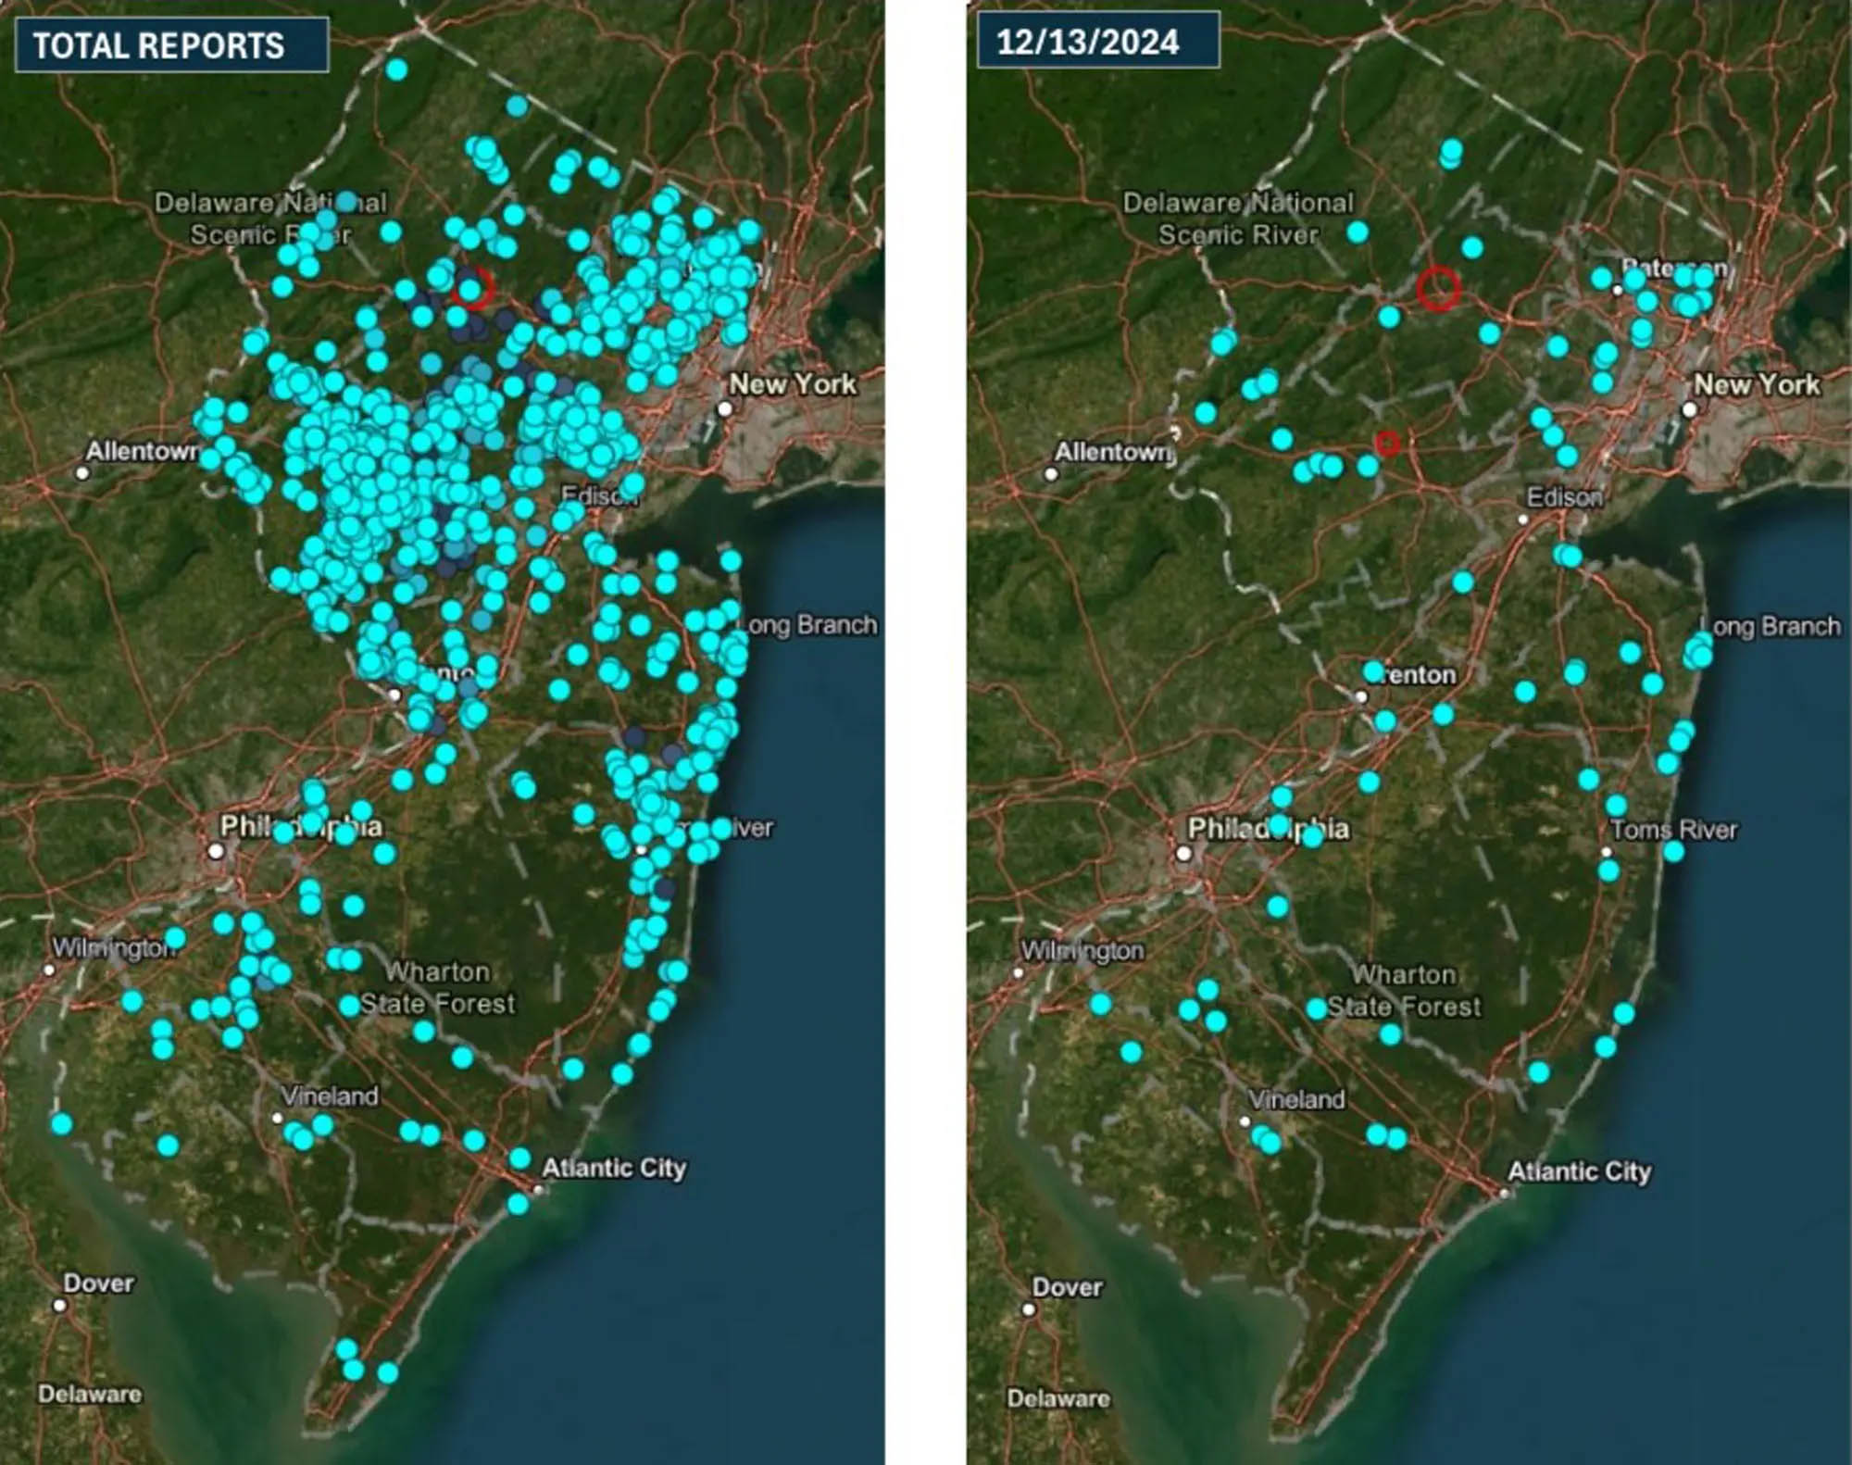
Task: Click the New York label on right map
Action: (1757, 384)
